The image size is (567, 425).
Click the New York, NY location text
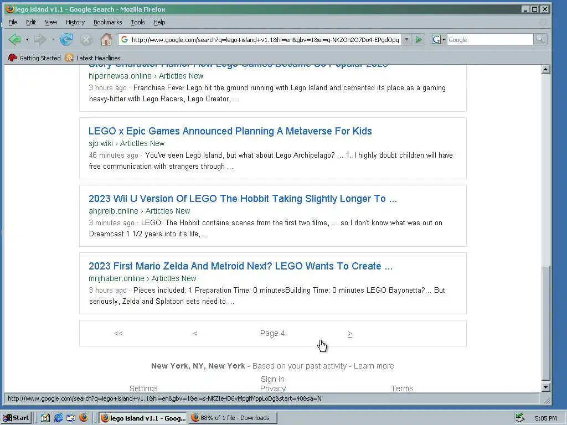tap(198, 366)
